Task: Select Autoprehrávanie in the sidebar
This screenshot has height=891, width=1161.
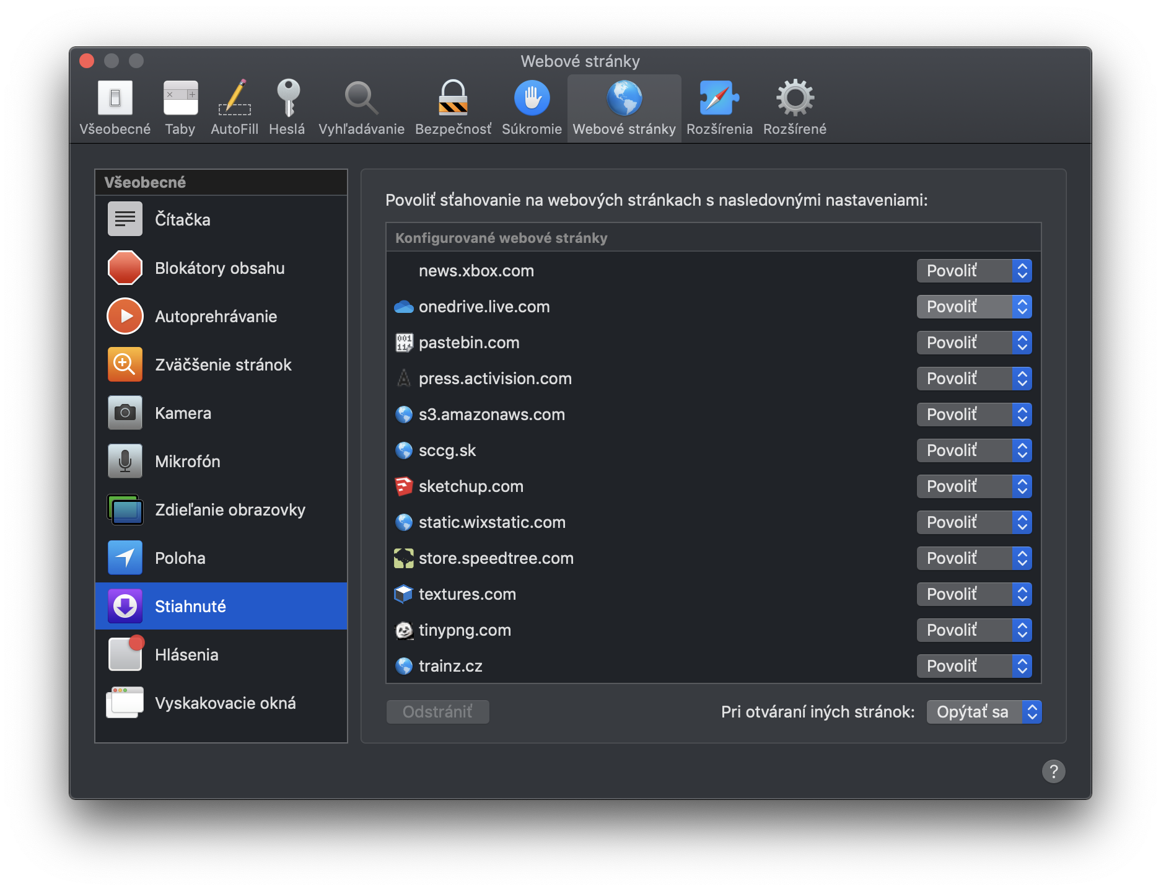Action: [x=216, y=317]
